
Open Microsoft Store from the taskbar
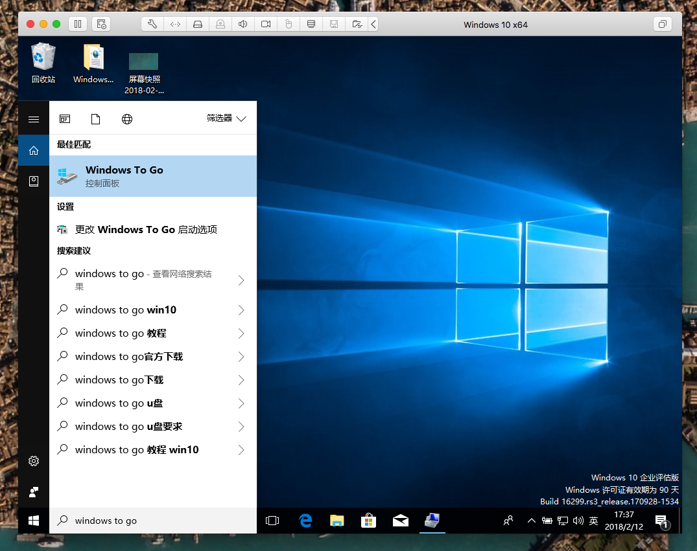pos(368,521)
